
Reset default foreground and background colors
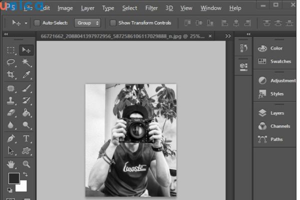point(10,190)
